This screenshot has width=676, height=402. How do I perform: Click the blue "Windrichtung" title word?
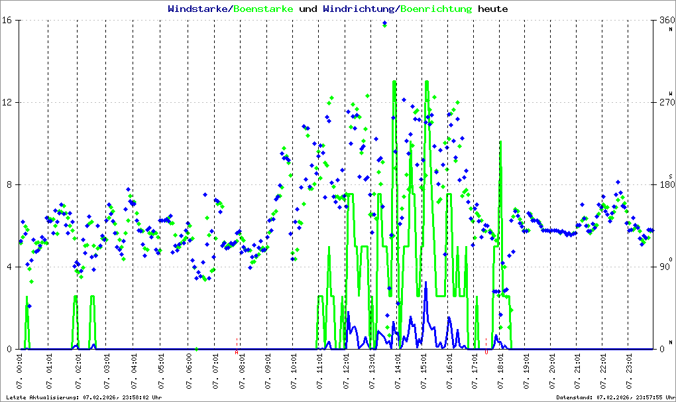click(359, 9)
